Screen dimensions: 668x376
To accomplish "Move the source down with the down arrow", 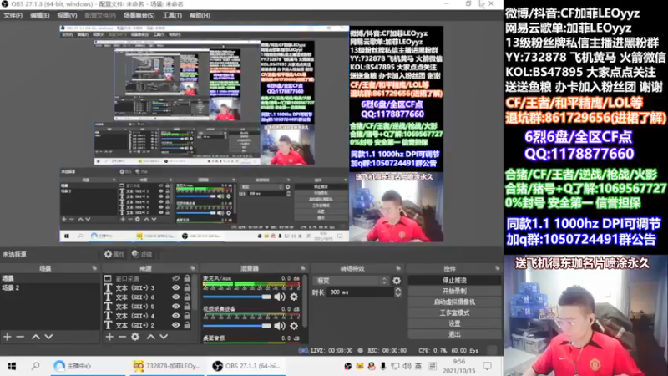I will coord(164,337).
